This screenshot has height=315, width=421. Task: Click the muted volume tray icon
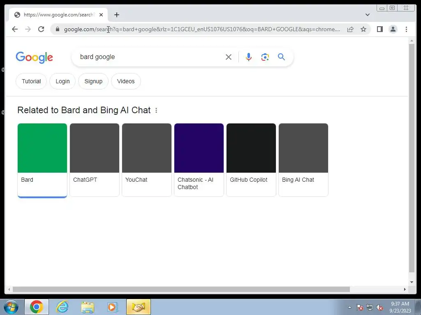379,307
